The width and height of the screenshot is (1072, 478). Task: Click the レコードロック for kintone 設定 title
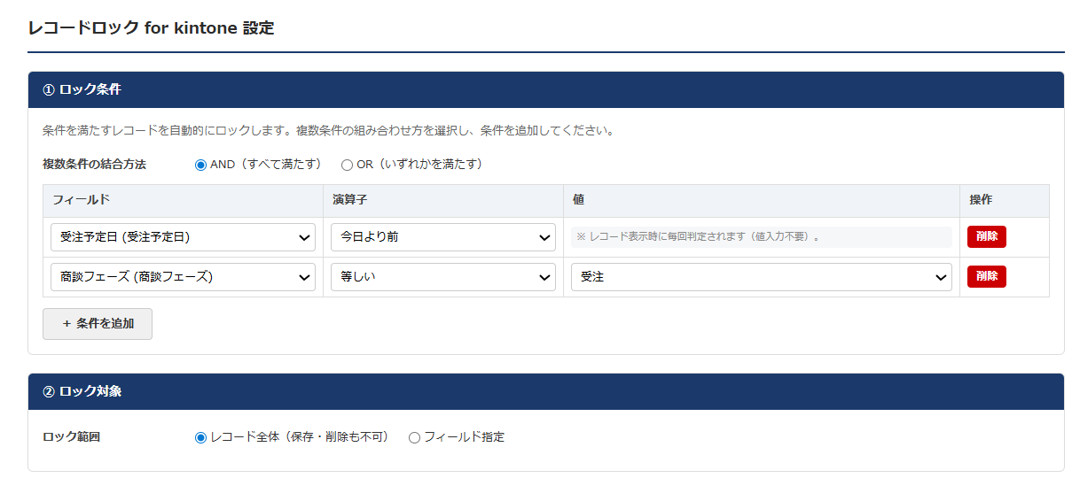click(x=151, y=28)
